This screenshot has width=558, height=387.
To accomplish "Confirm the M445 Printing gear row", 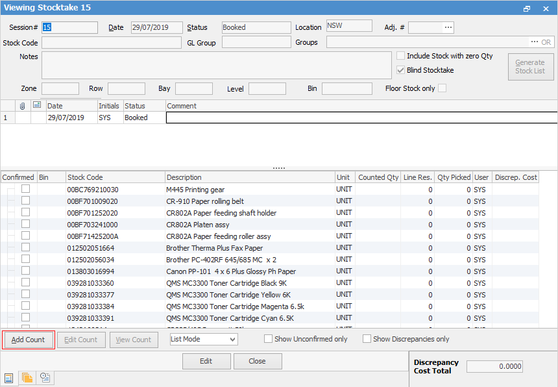I will pos(26,189).
